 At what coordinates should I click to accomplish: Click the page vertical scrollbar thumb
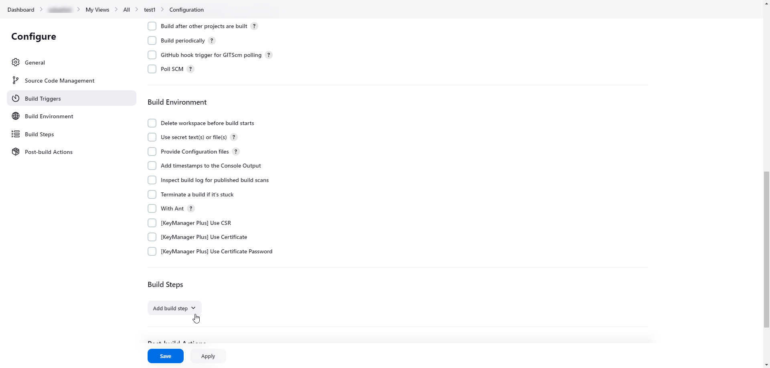[x=766, y=249]
